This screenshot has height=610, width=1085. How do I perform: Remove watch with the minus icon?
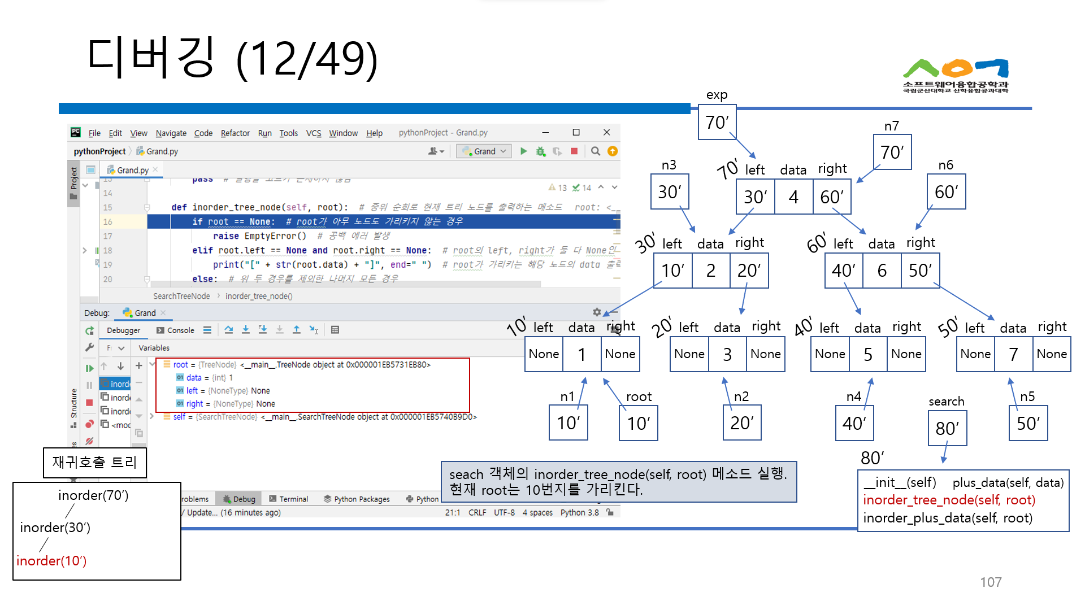(x=139, y=382)
